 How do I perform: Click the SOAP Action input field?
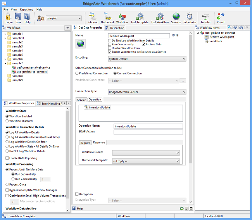pyautogui.click(x=148, y=132)
